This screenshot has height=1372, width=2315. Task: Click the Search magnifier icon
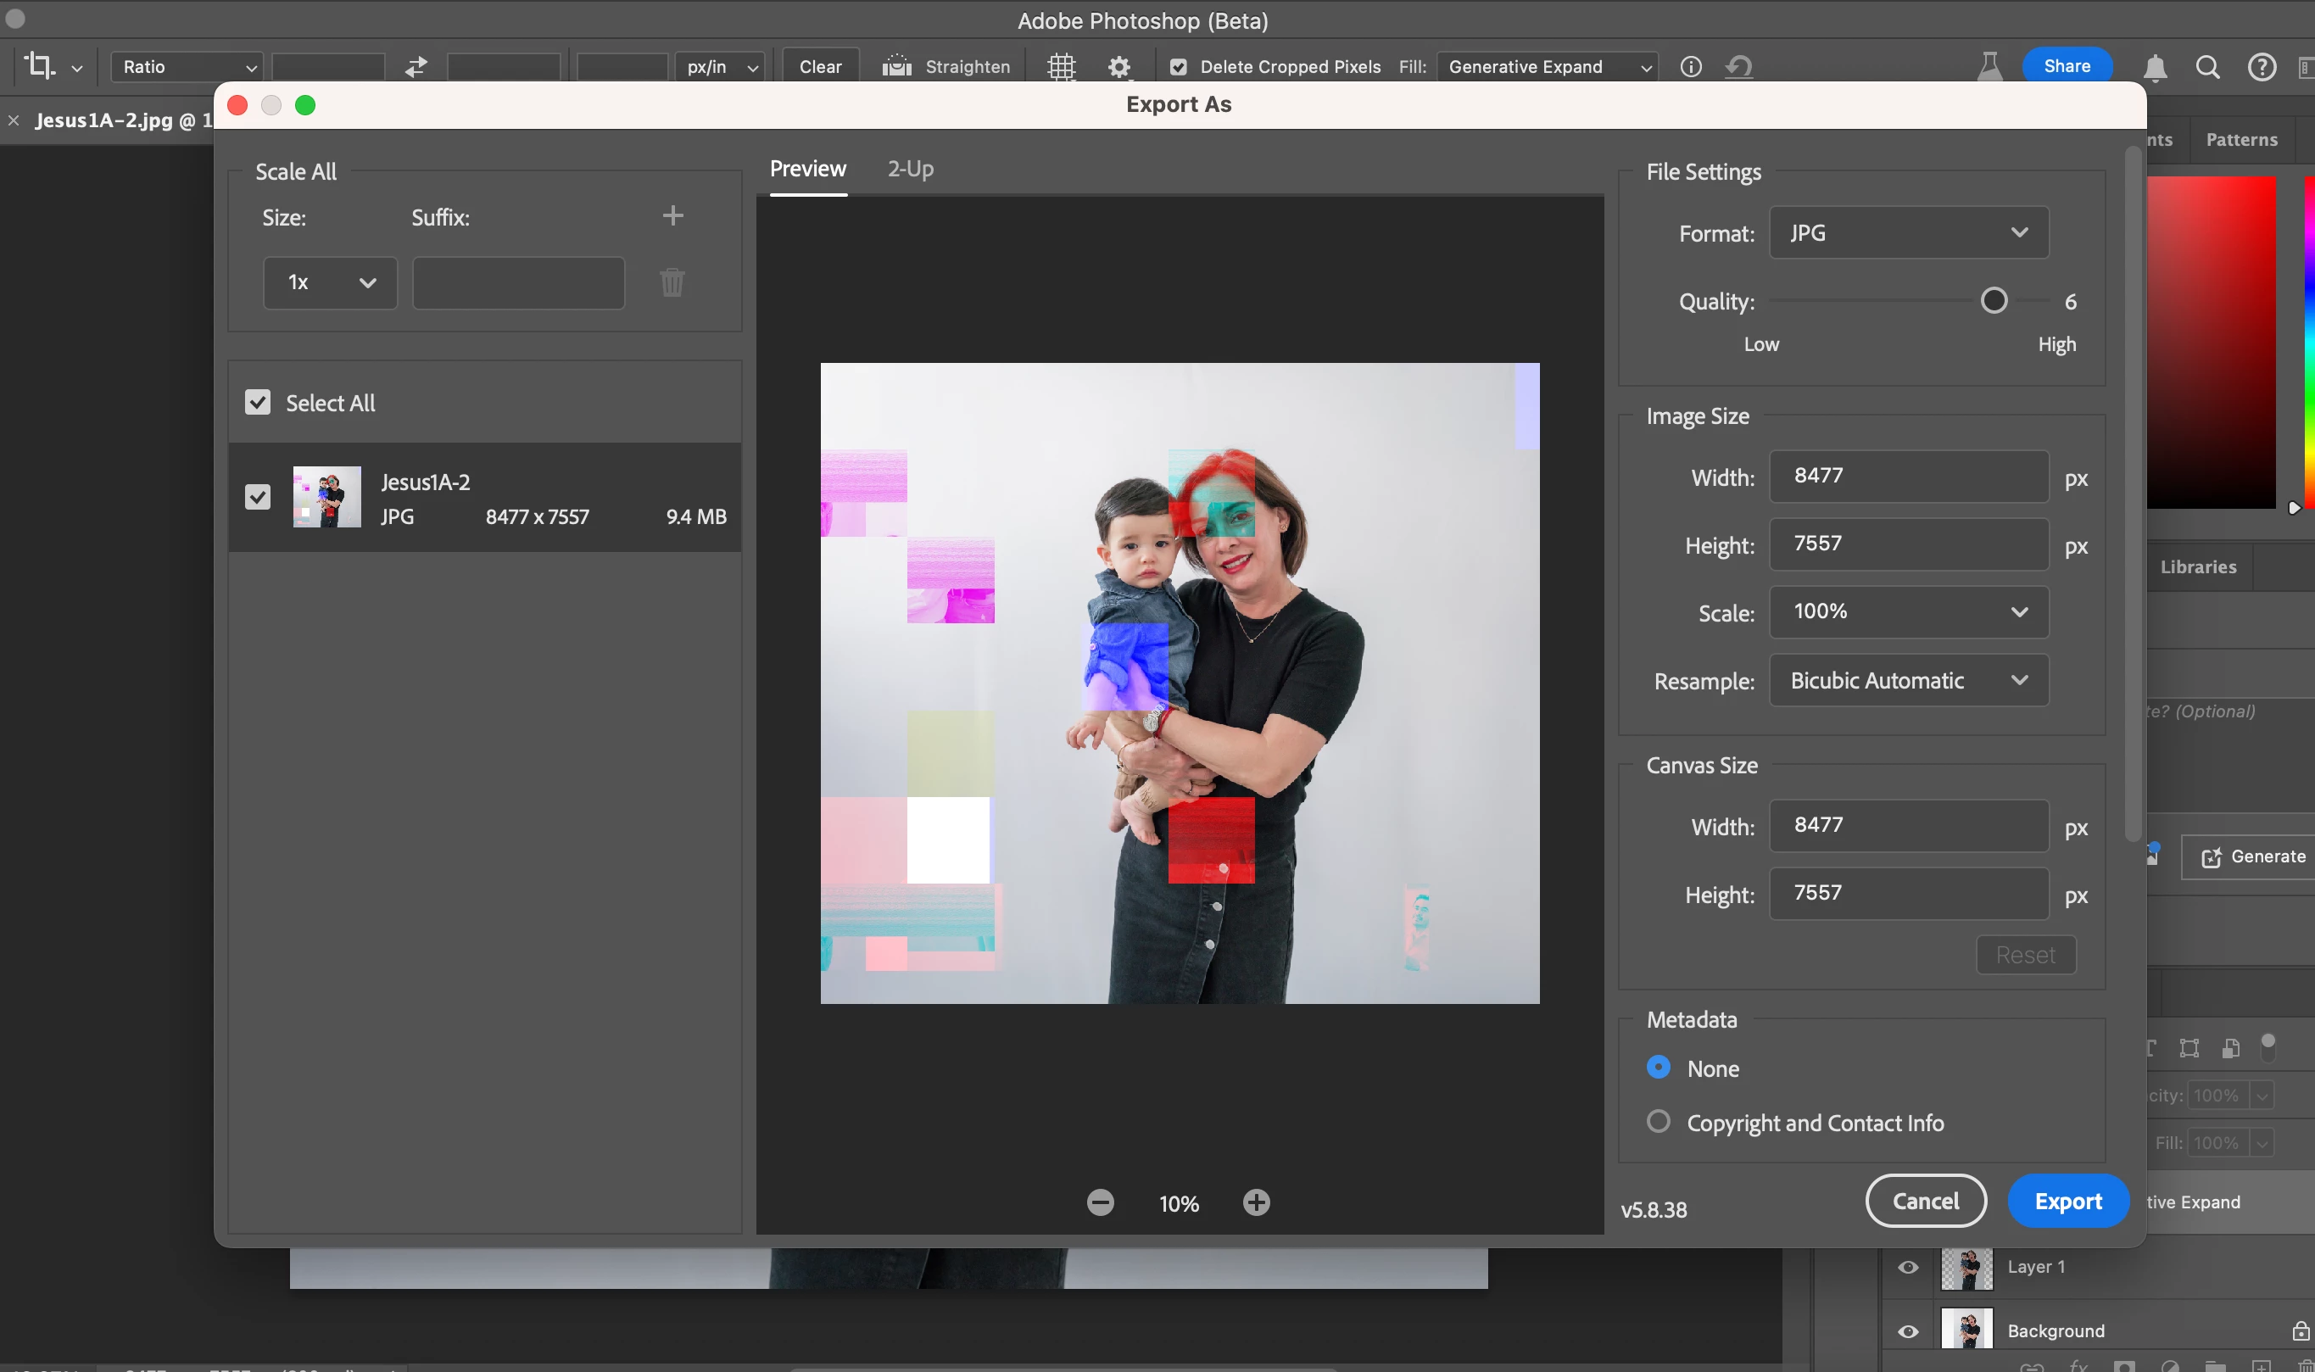pyautogui.click(x=2206, y=67)
